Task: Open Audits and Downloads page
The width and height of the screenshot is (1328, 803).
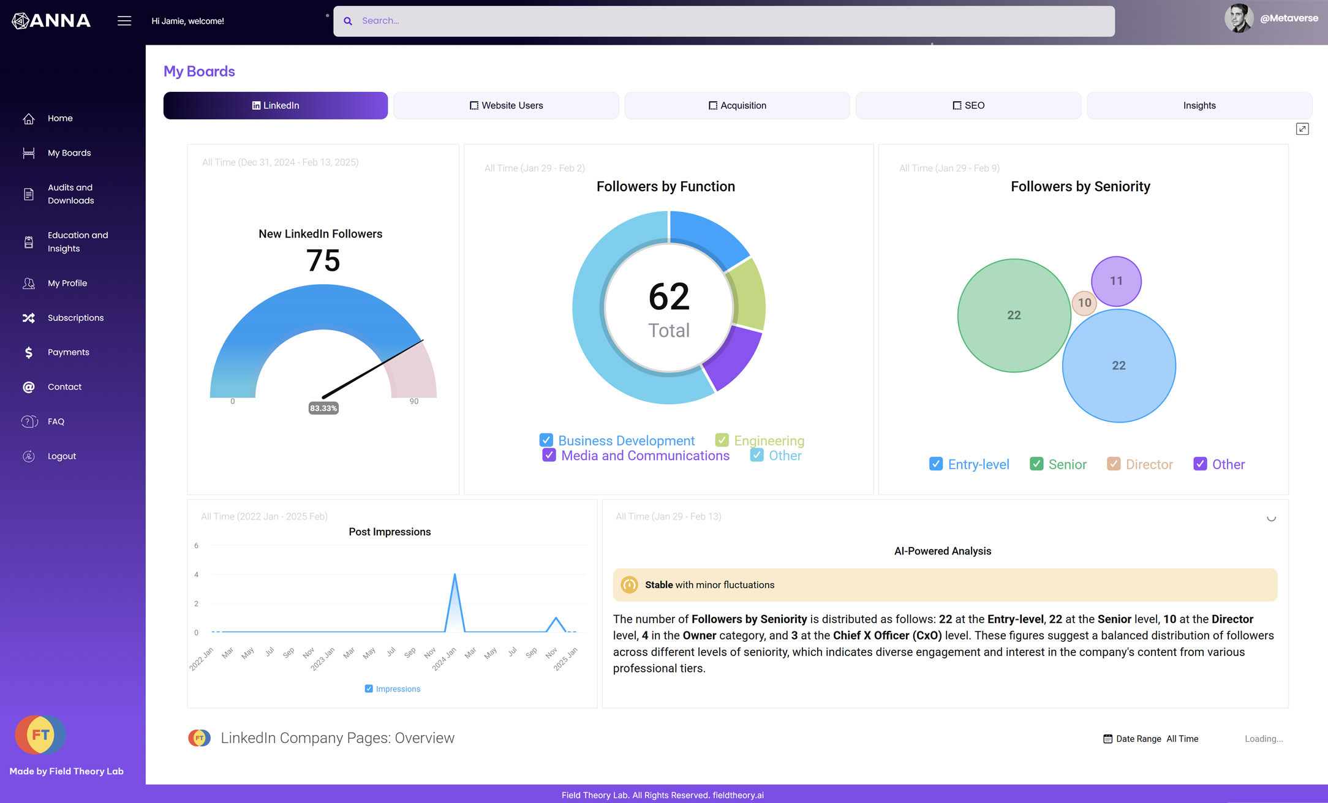Action: point(71,194)
